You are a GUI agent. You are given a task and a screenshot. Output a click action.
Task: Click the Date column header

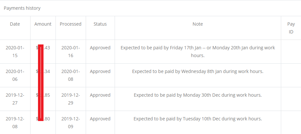pyautogui.click(x=15, y=24)
